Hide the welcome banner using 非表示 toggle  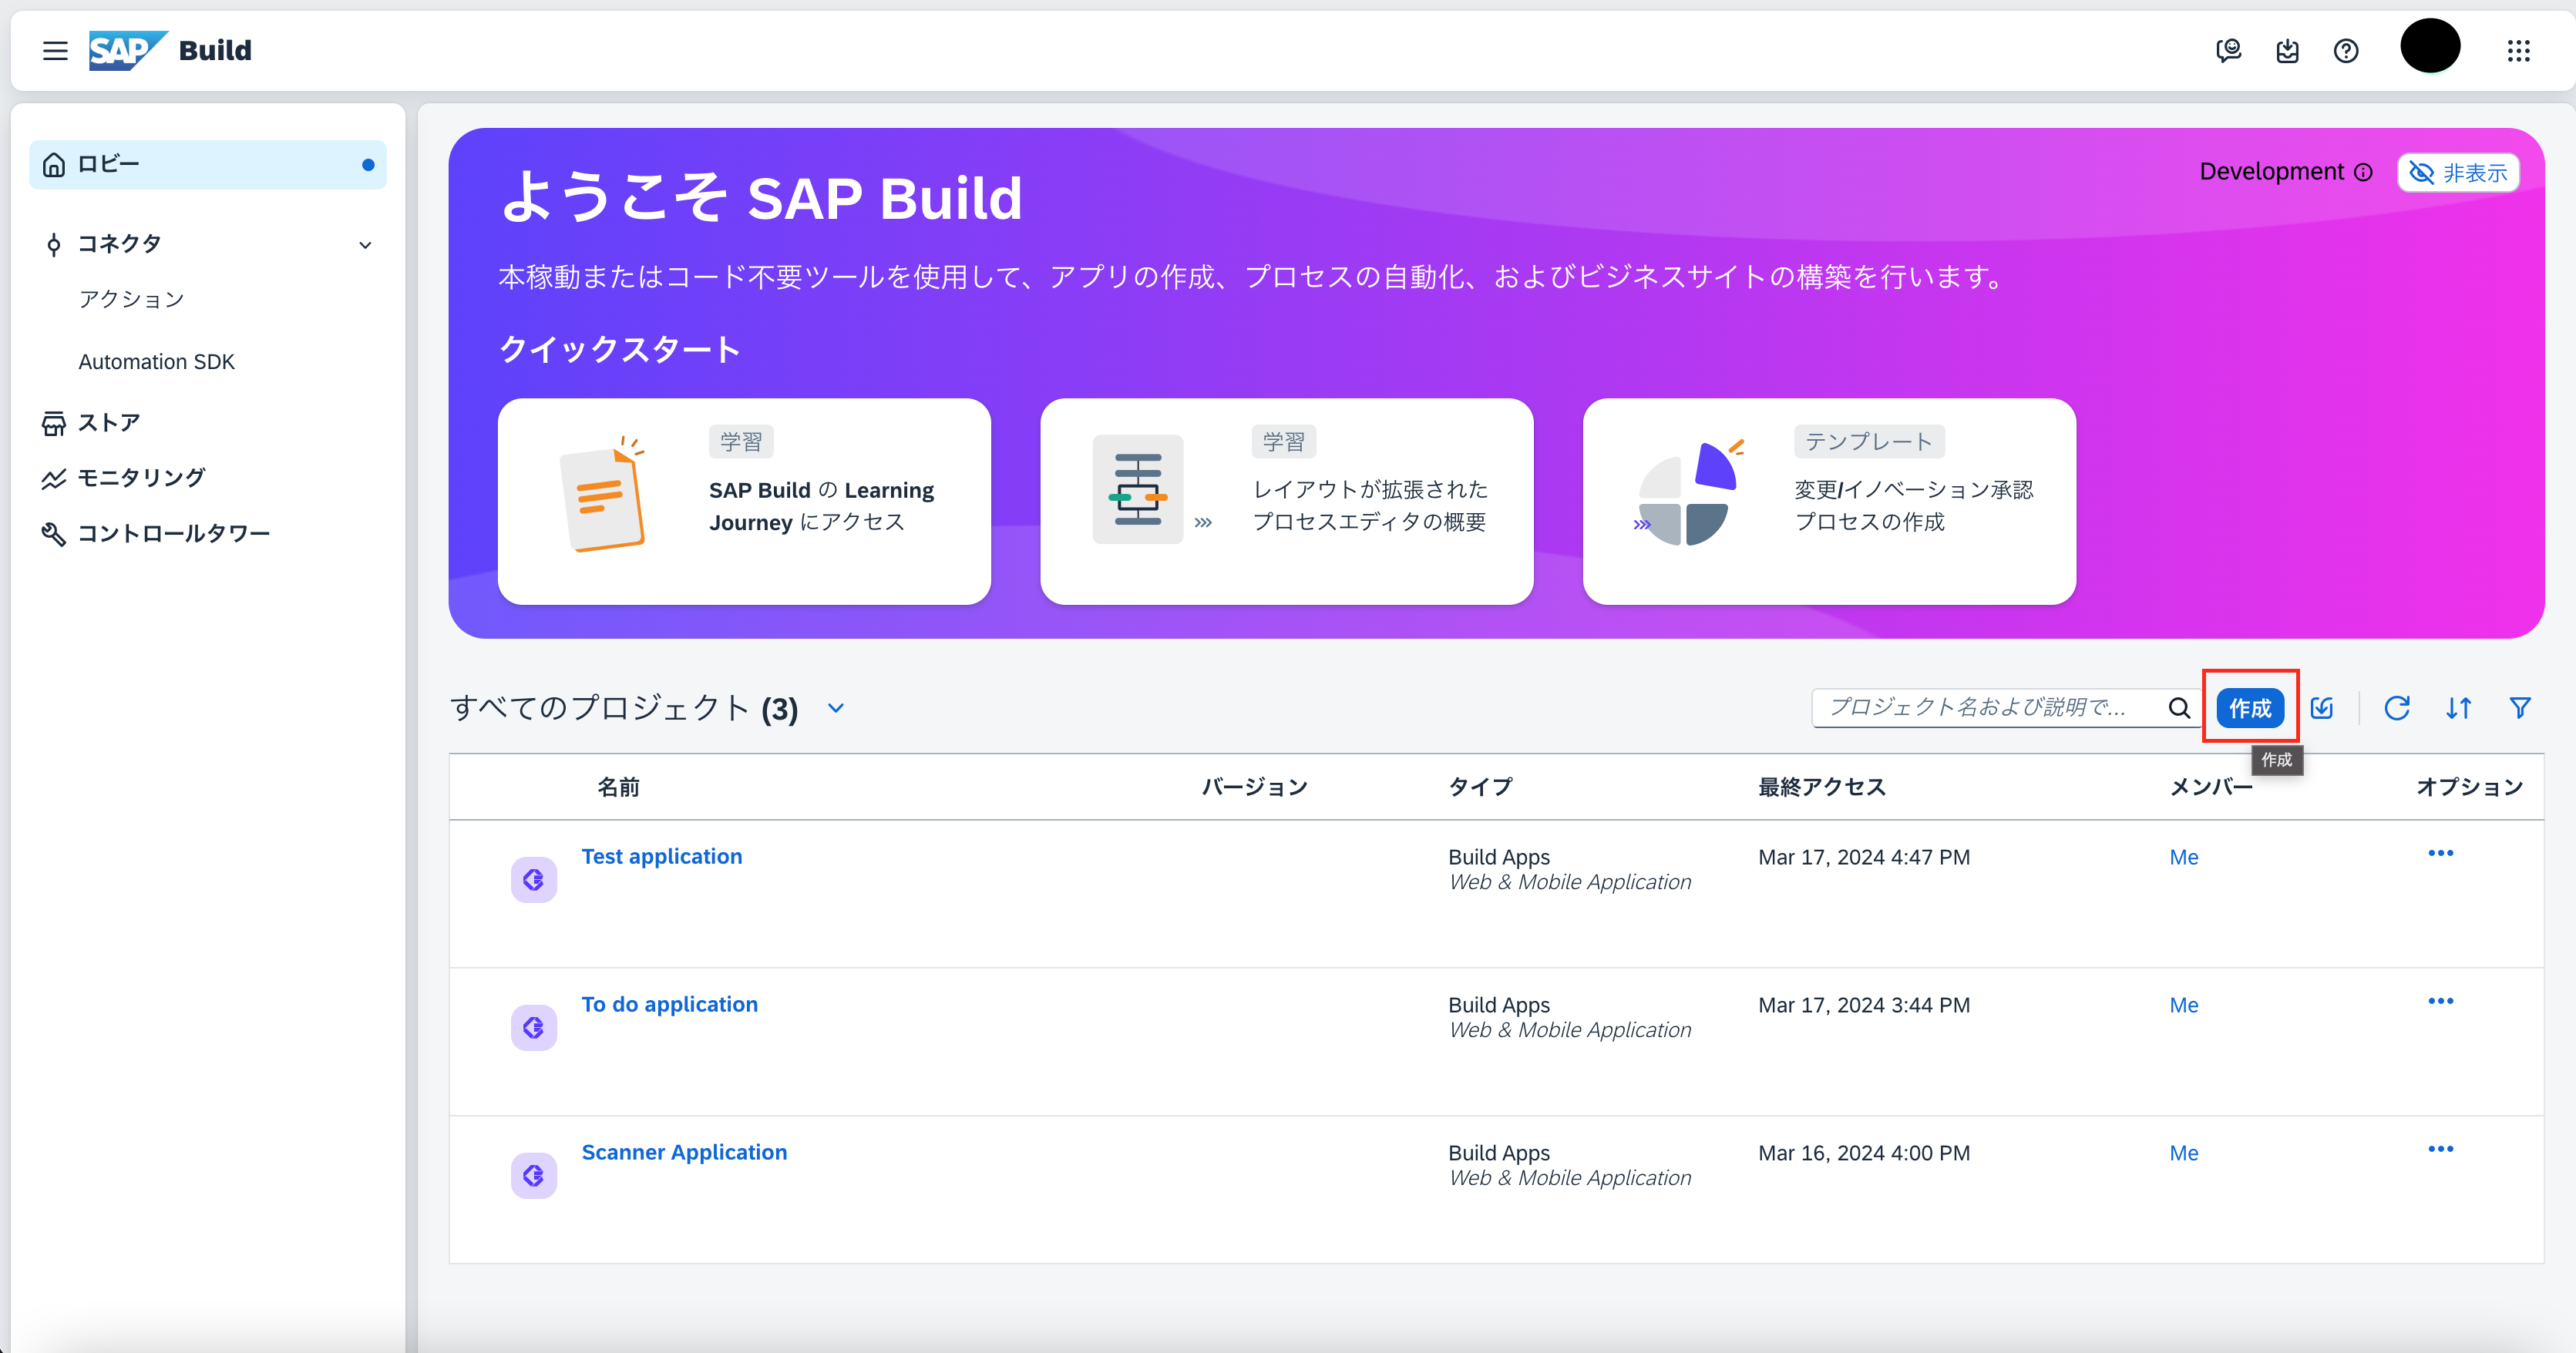click(x=2458, y=172)
